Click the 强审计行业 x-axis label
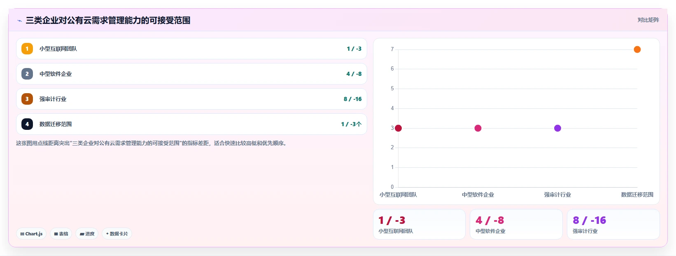This screenshot has width=676, height=256. [x=557, y=195]
